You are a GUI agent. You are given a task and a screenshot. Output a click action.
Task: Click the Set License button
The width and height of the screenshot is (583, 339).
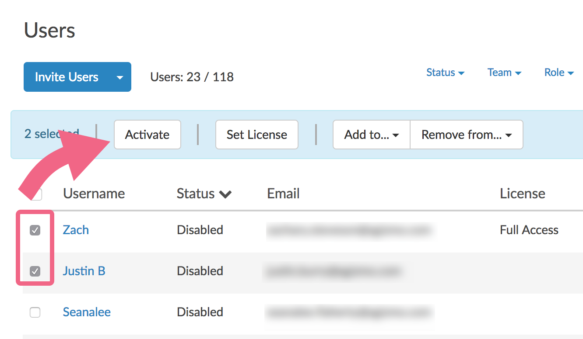click(x=257, y=135)
